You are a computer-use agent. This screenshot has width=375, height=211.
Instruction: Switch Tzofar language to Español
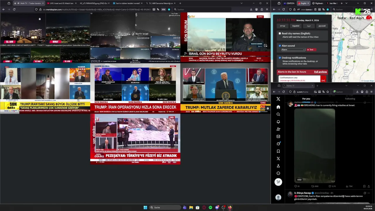pyautogui.click(x=296, y=26)
